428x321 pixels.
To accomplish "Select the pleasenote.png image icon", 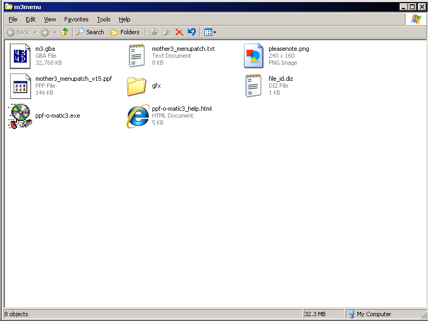I will point(254,56).
